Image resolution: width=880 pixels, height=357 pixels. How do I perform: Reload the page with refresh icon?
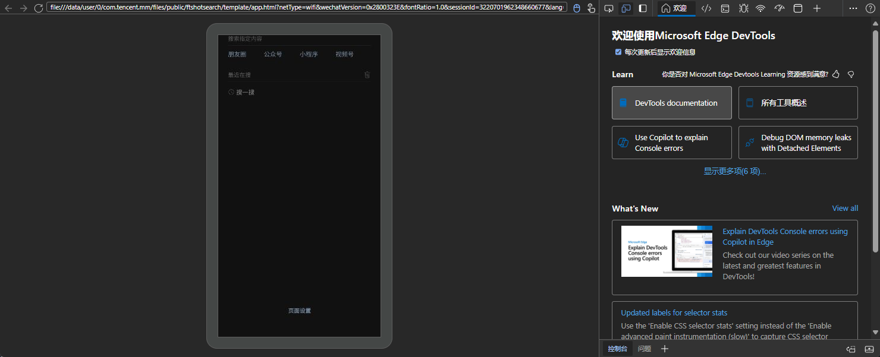(x=39, y=8)
